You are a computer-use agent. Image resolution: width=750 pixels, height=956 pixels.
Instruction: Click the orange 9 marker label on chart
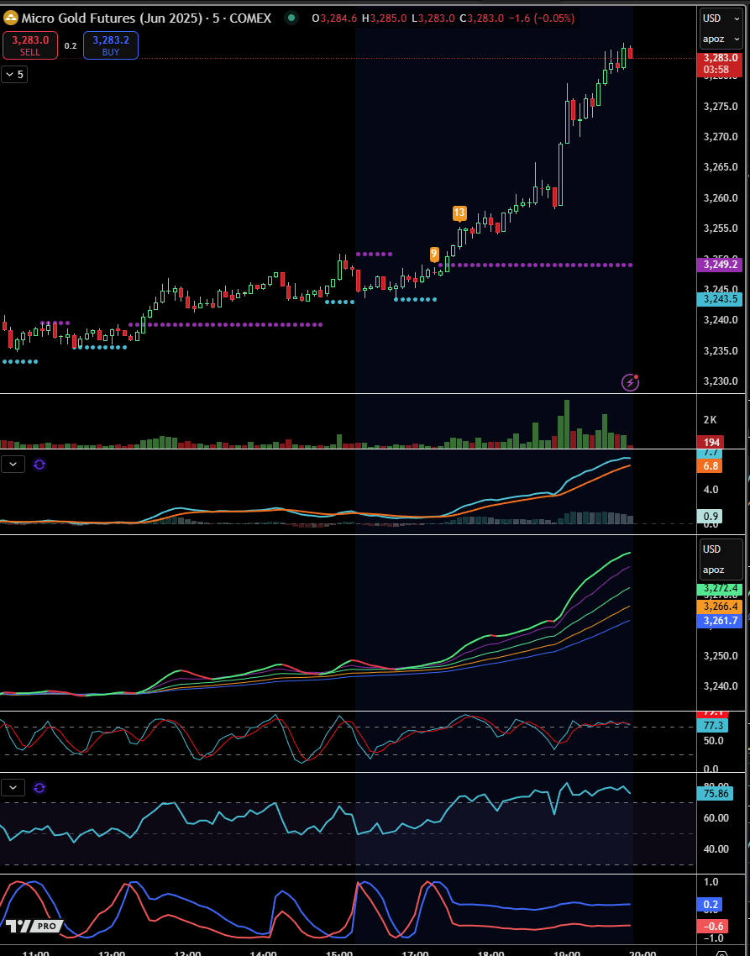coord(433,253)
